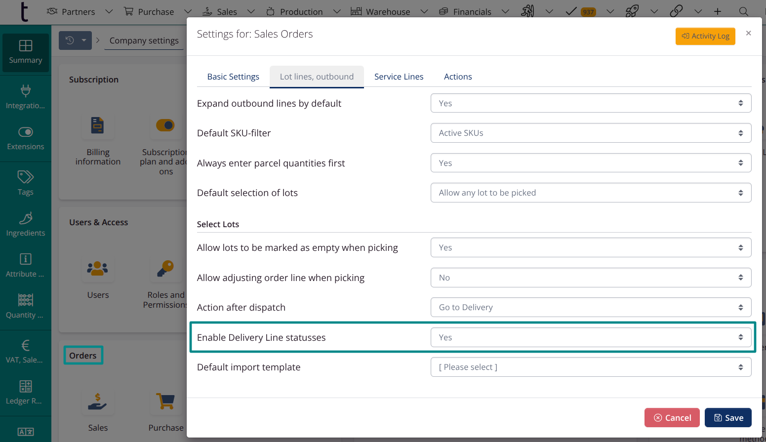Screen dimensions: 766x442
Task: Open search using the magnifying glass icon
Action: [744, 11]
